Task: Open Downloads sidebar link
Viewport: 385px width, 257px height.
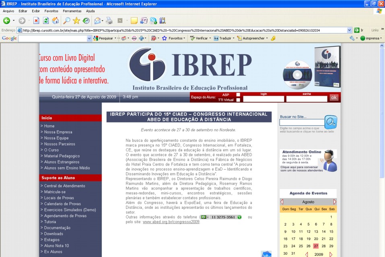Action: [x=54, y=234]
